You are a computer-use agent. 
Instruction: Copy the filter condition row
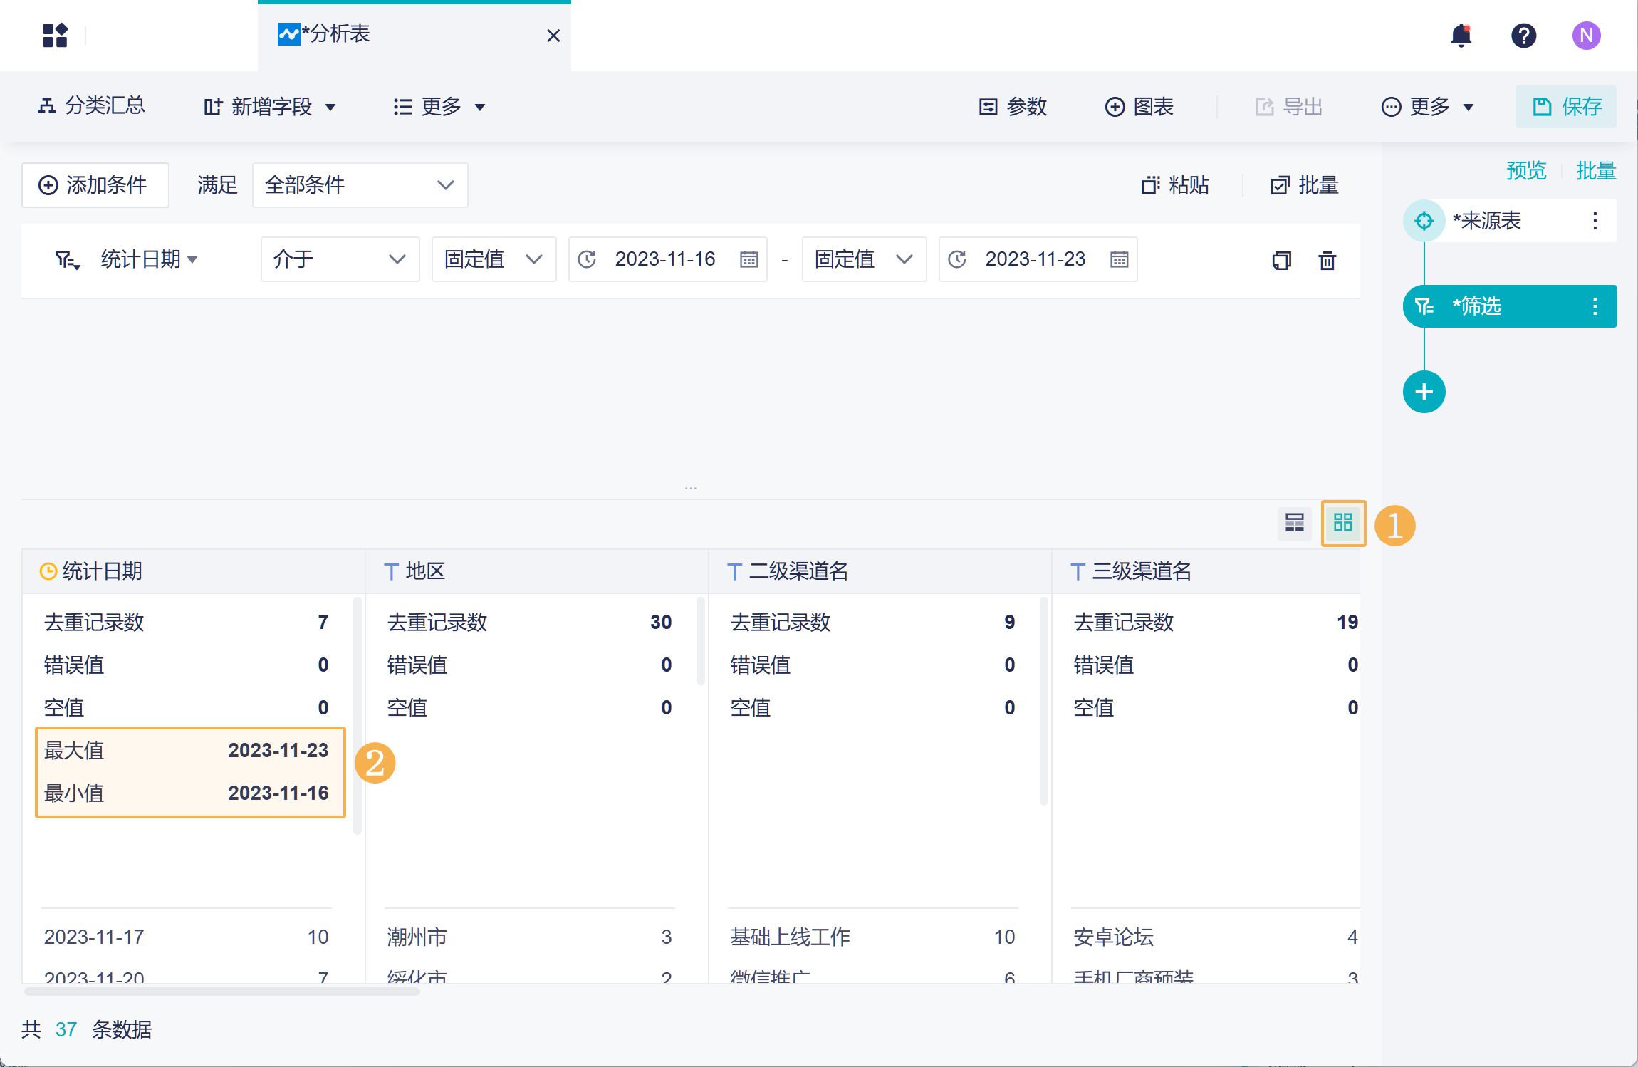[1281, 260]
